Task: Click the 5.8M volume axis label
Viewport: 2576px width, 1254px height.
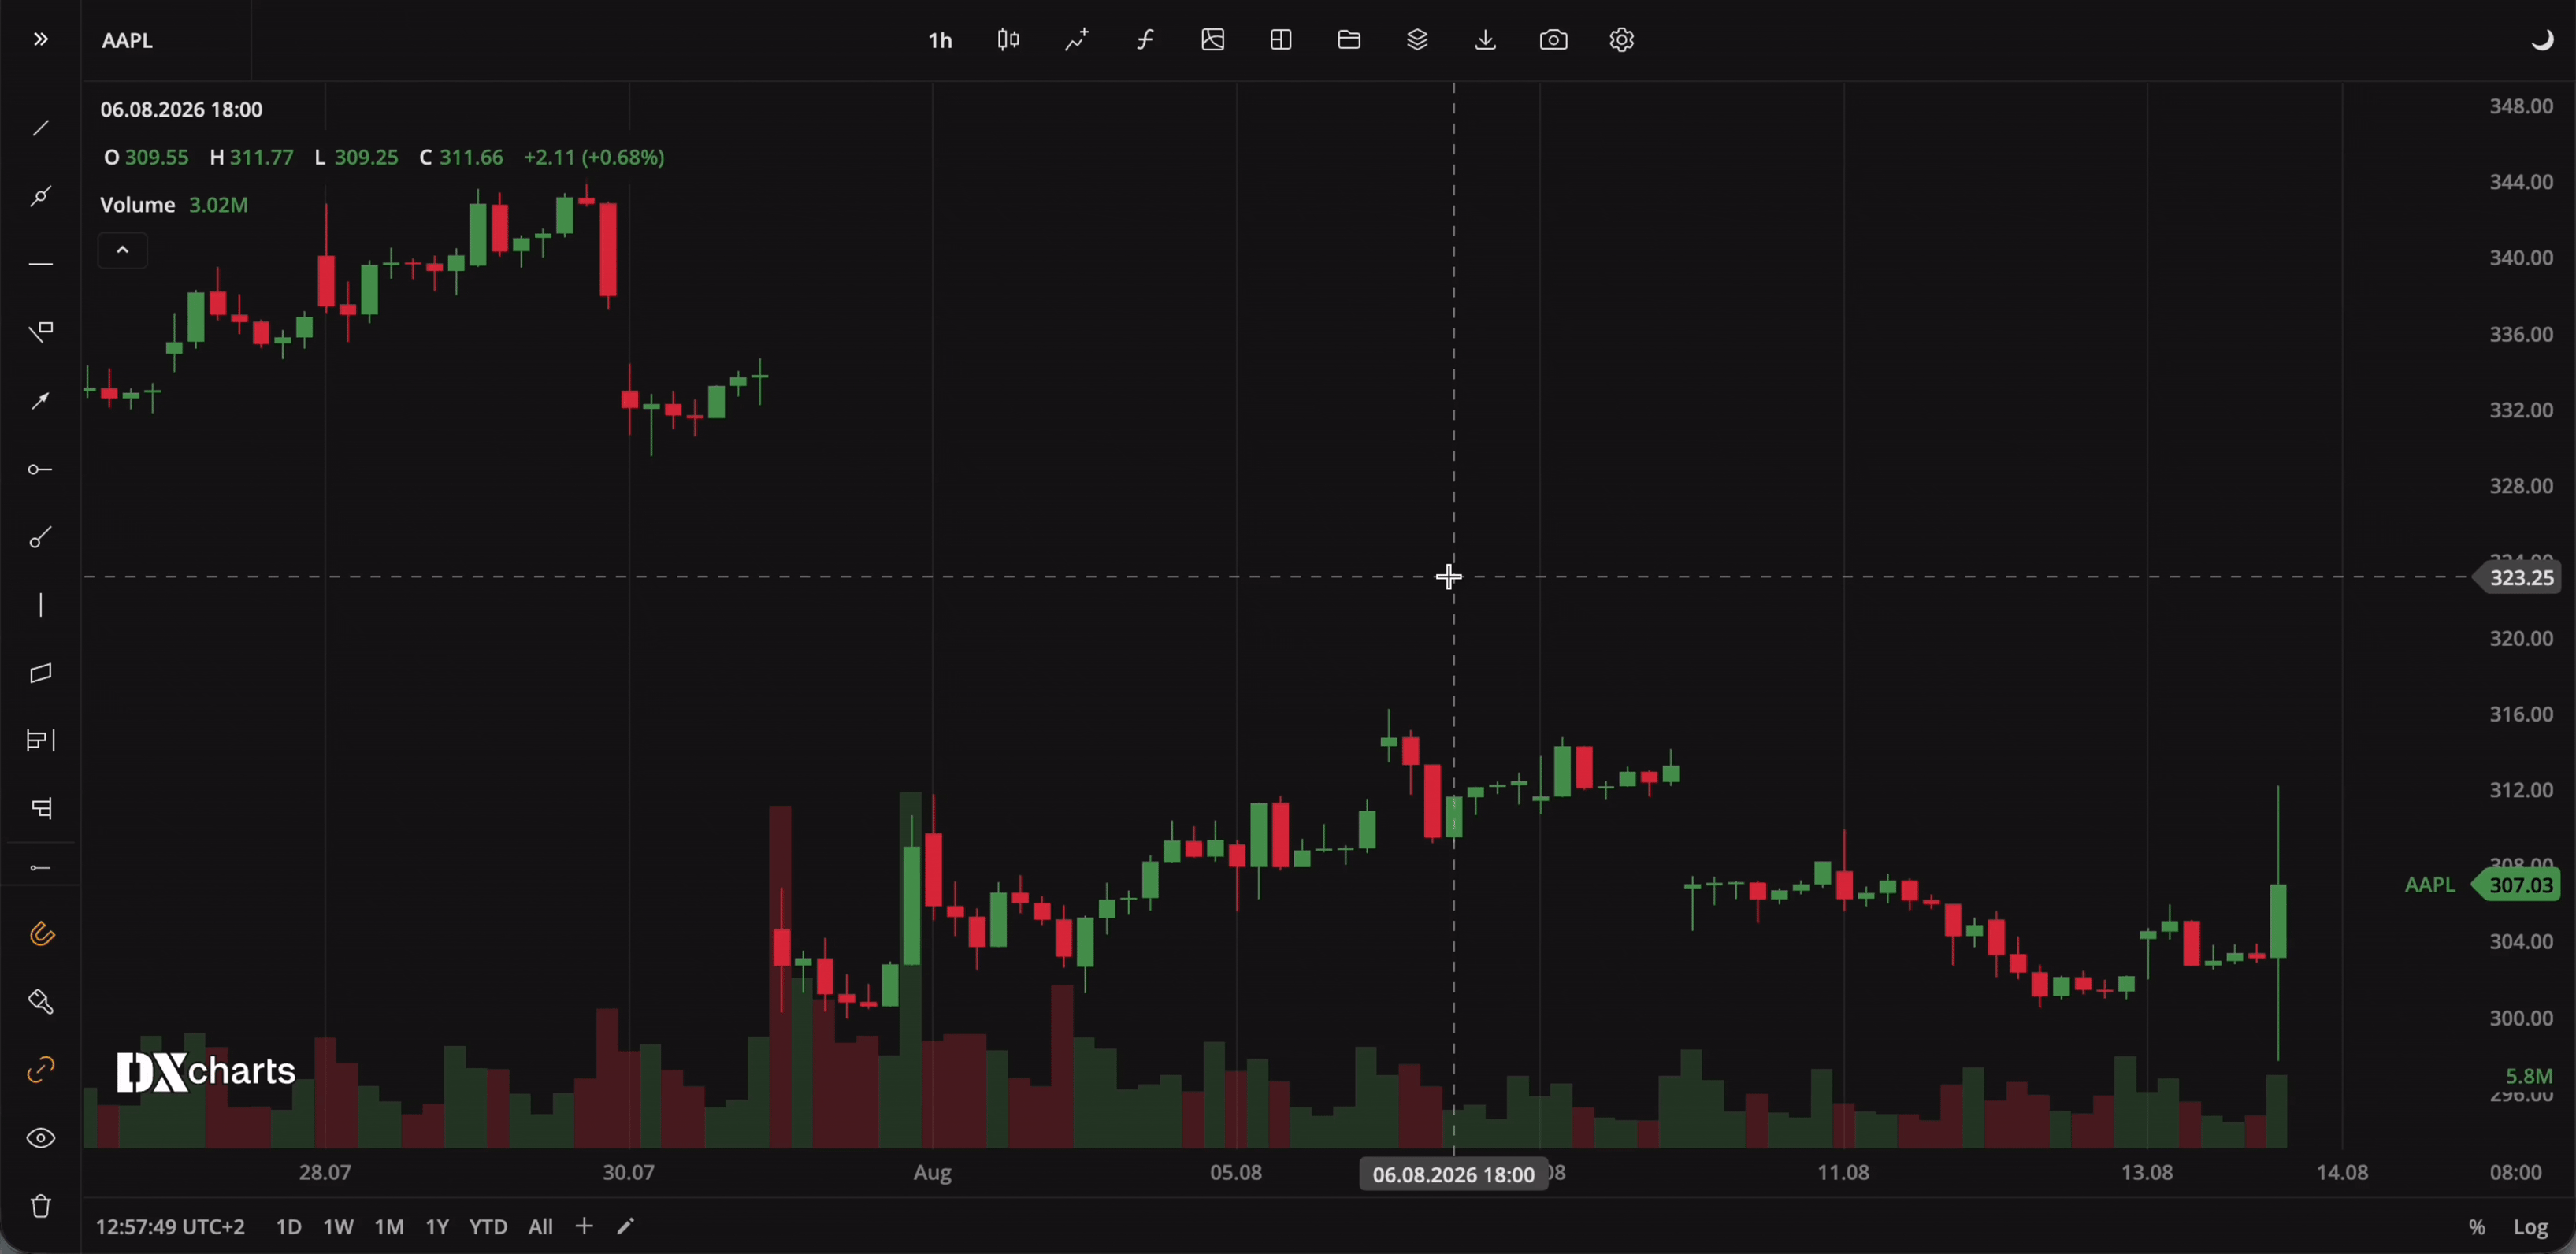Action: click(x=2529, y=1076)
